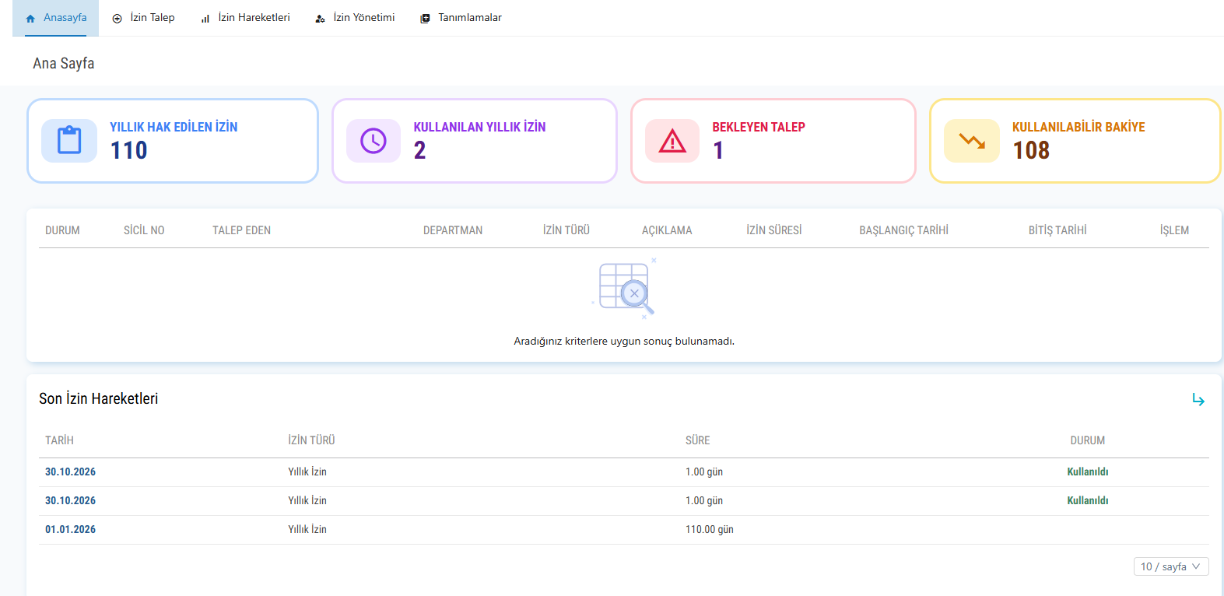This screenshot has height=596, width=1224.
Task: Click the trending-down arrow icon on Kullanılabilir Bakiye card
Action: 972,141
